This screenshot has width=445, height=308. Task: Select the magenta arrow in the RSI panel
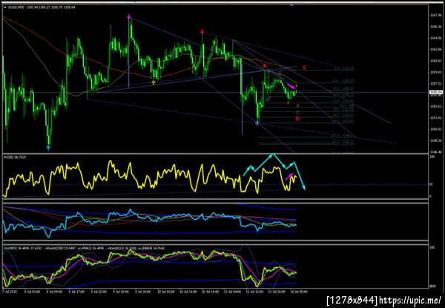pyautogui.click(x=289, y=176)
